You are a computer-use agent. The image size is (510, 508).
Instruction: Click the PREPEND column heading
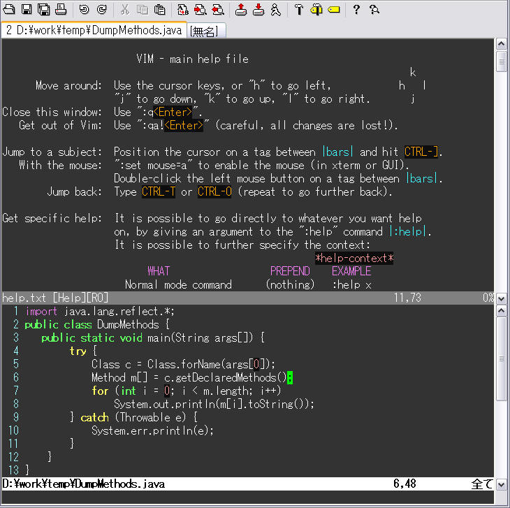290,271
